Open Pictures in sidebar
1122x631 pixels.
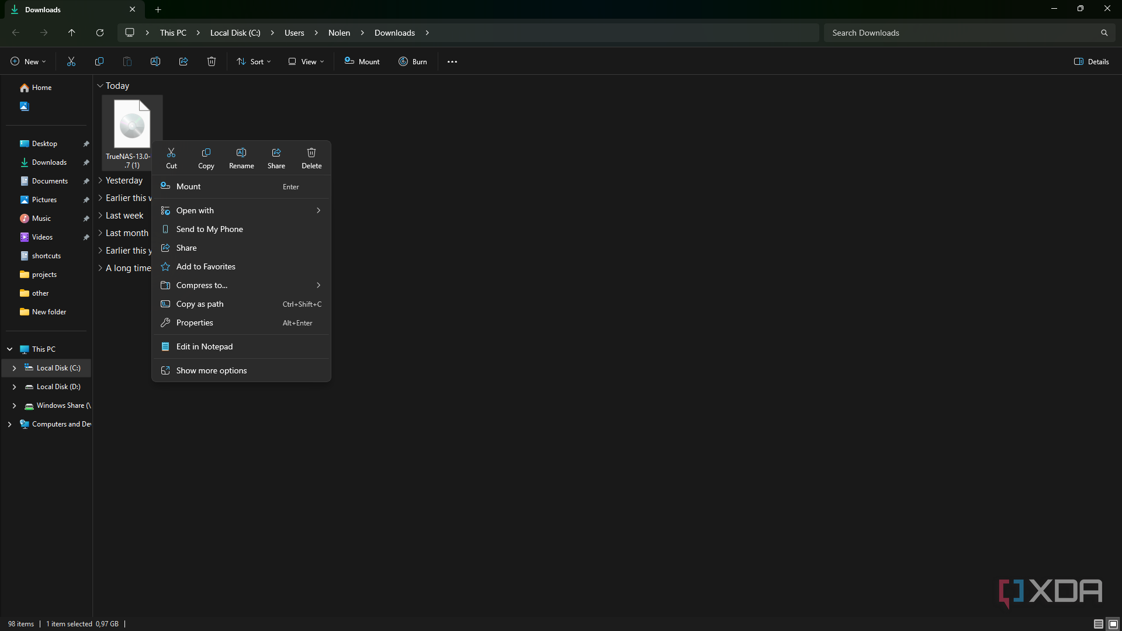(46, 200)
